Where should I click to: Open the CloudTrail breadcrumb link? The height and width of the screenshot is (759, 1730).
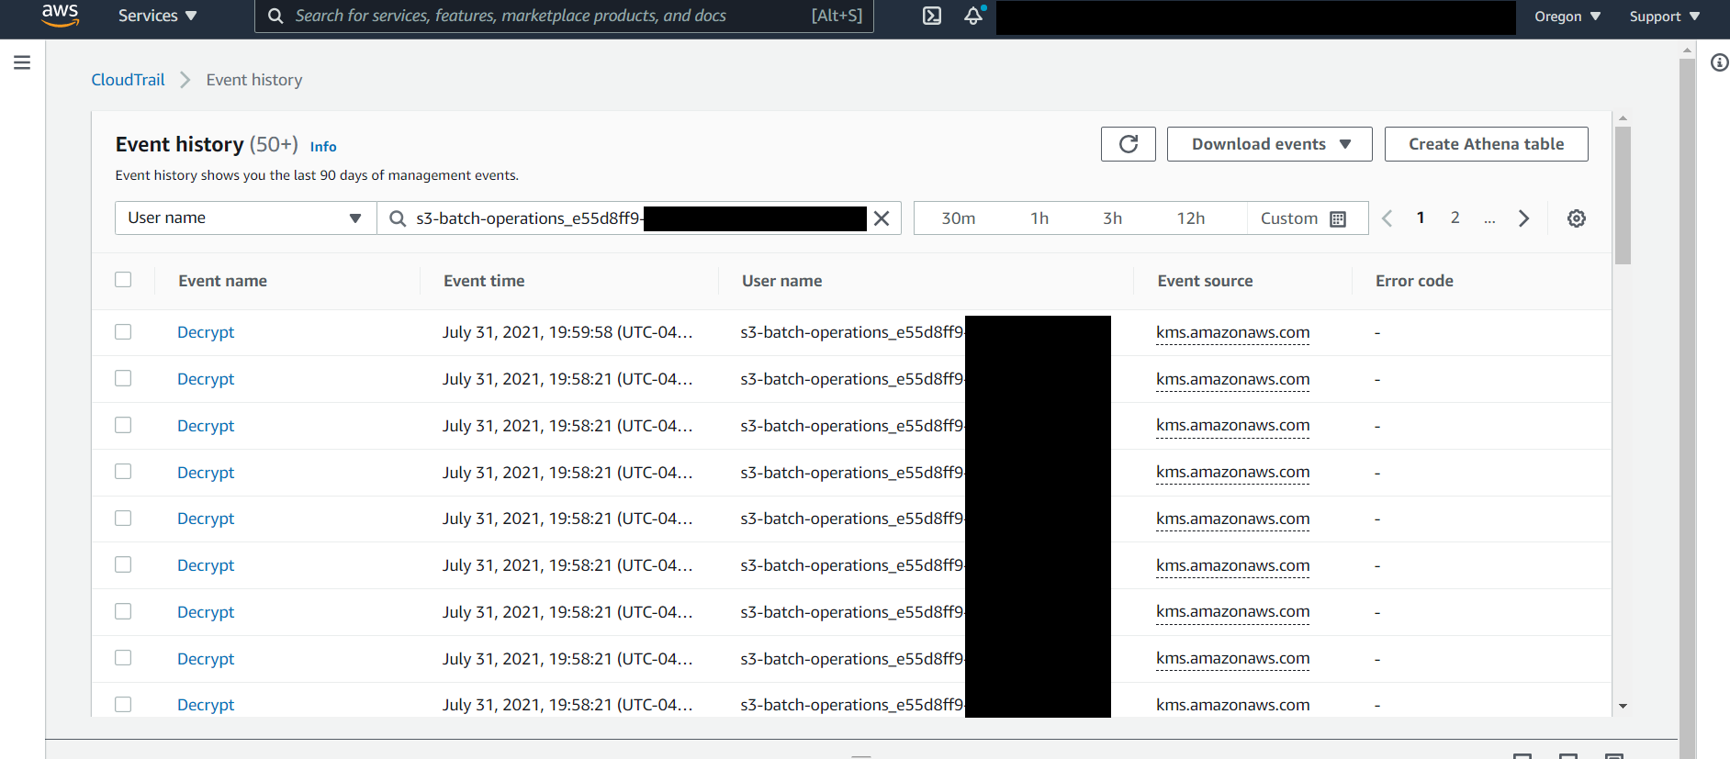(x=128, y=80)
